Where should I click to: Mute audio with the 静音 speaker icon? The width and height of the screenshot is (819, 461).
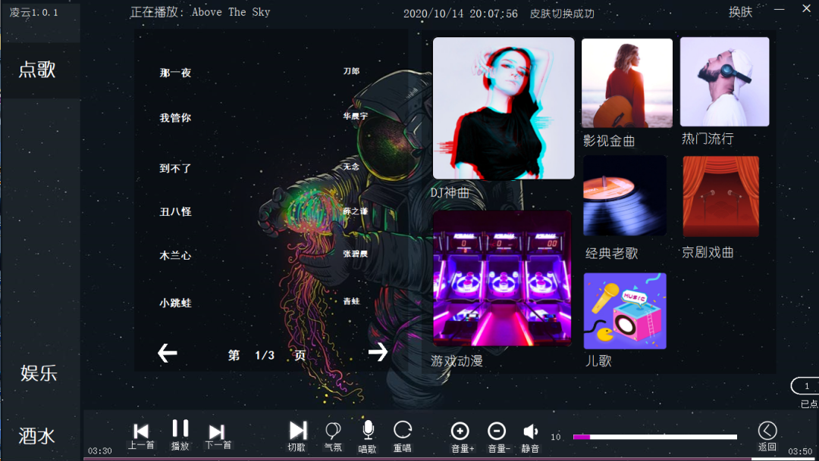tap(530, 431)
